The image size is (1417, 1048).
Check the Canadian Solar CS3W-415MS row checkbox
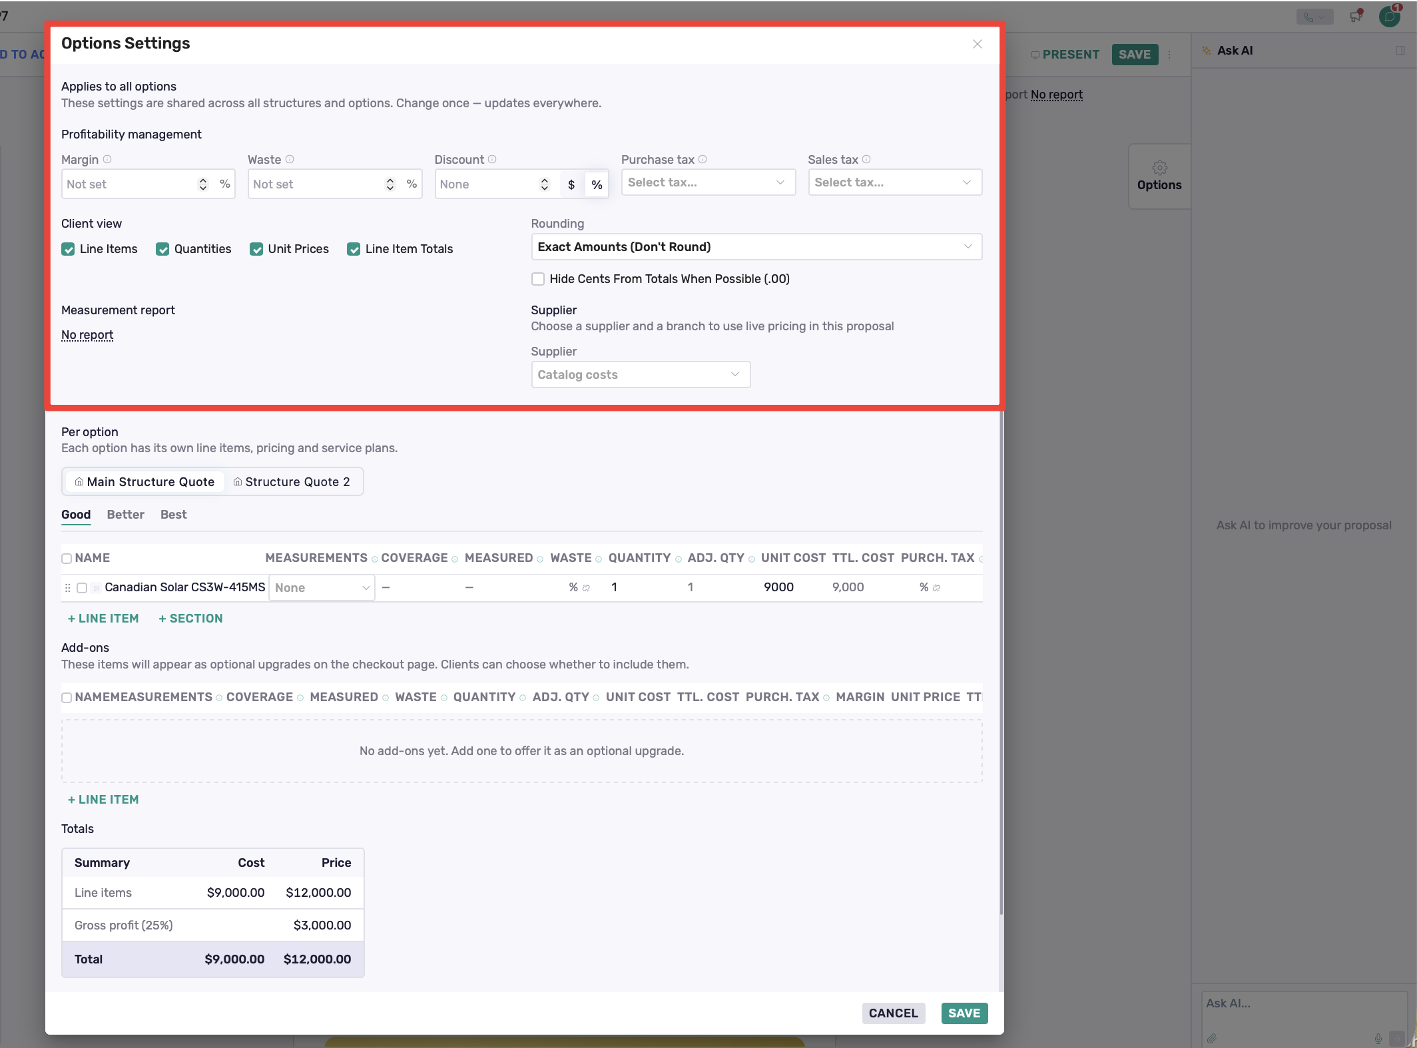pyautogui.click(x=82, y=588)
